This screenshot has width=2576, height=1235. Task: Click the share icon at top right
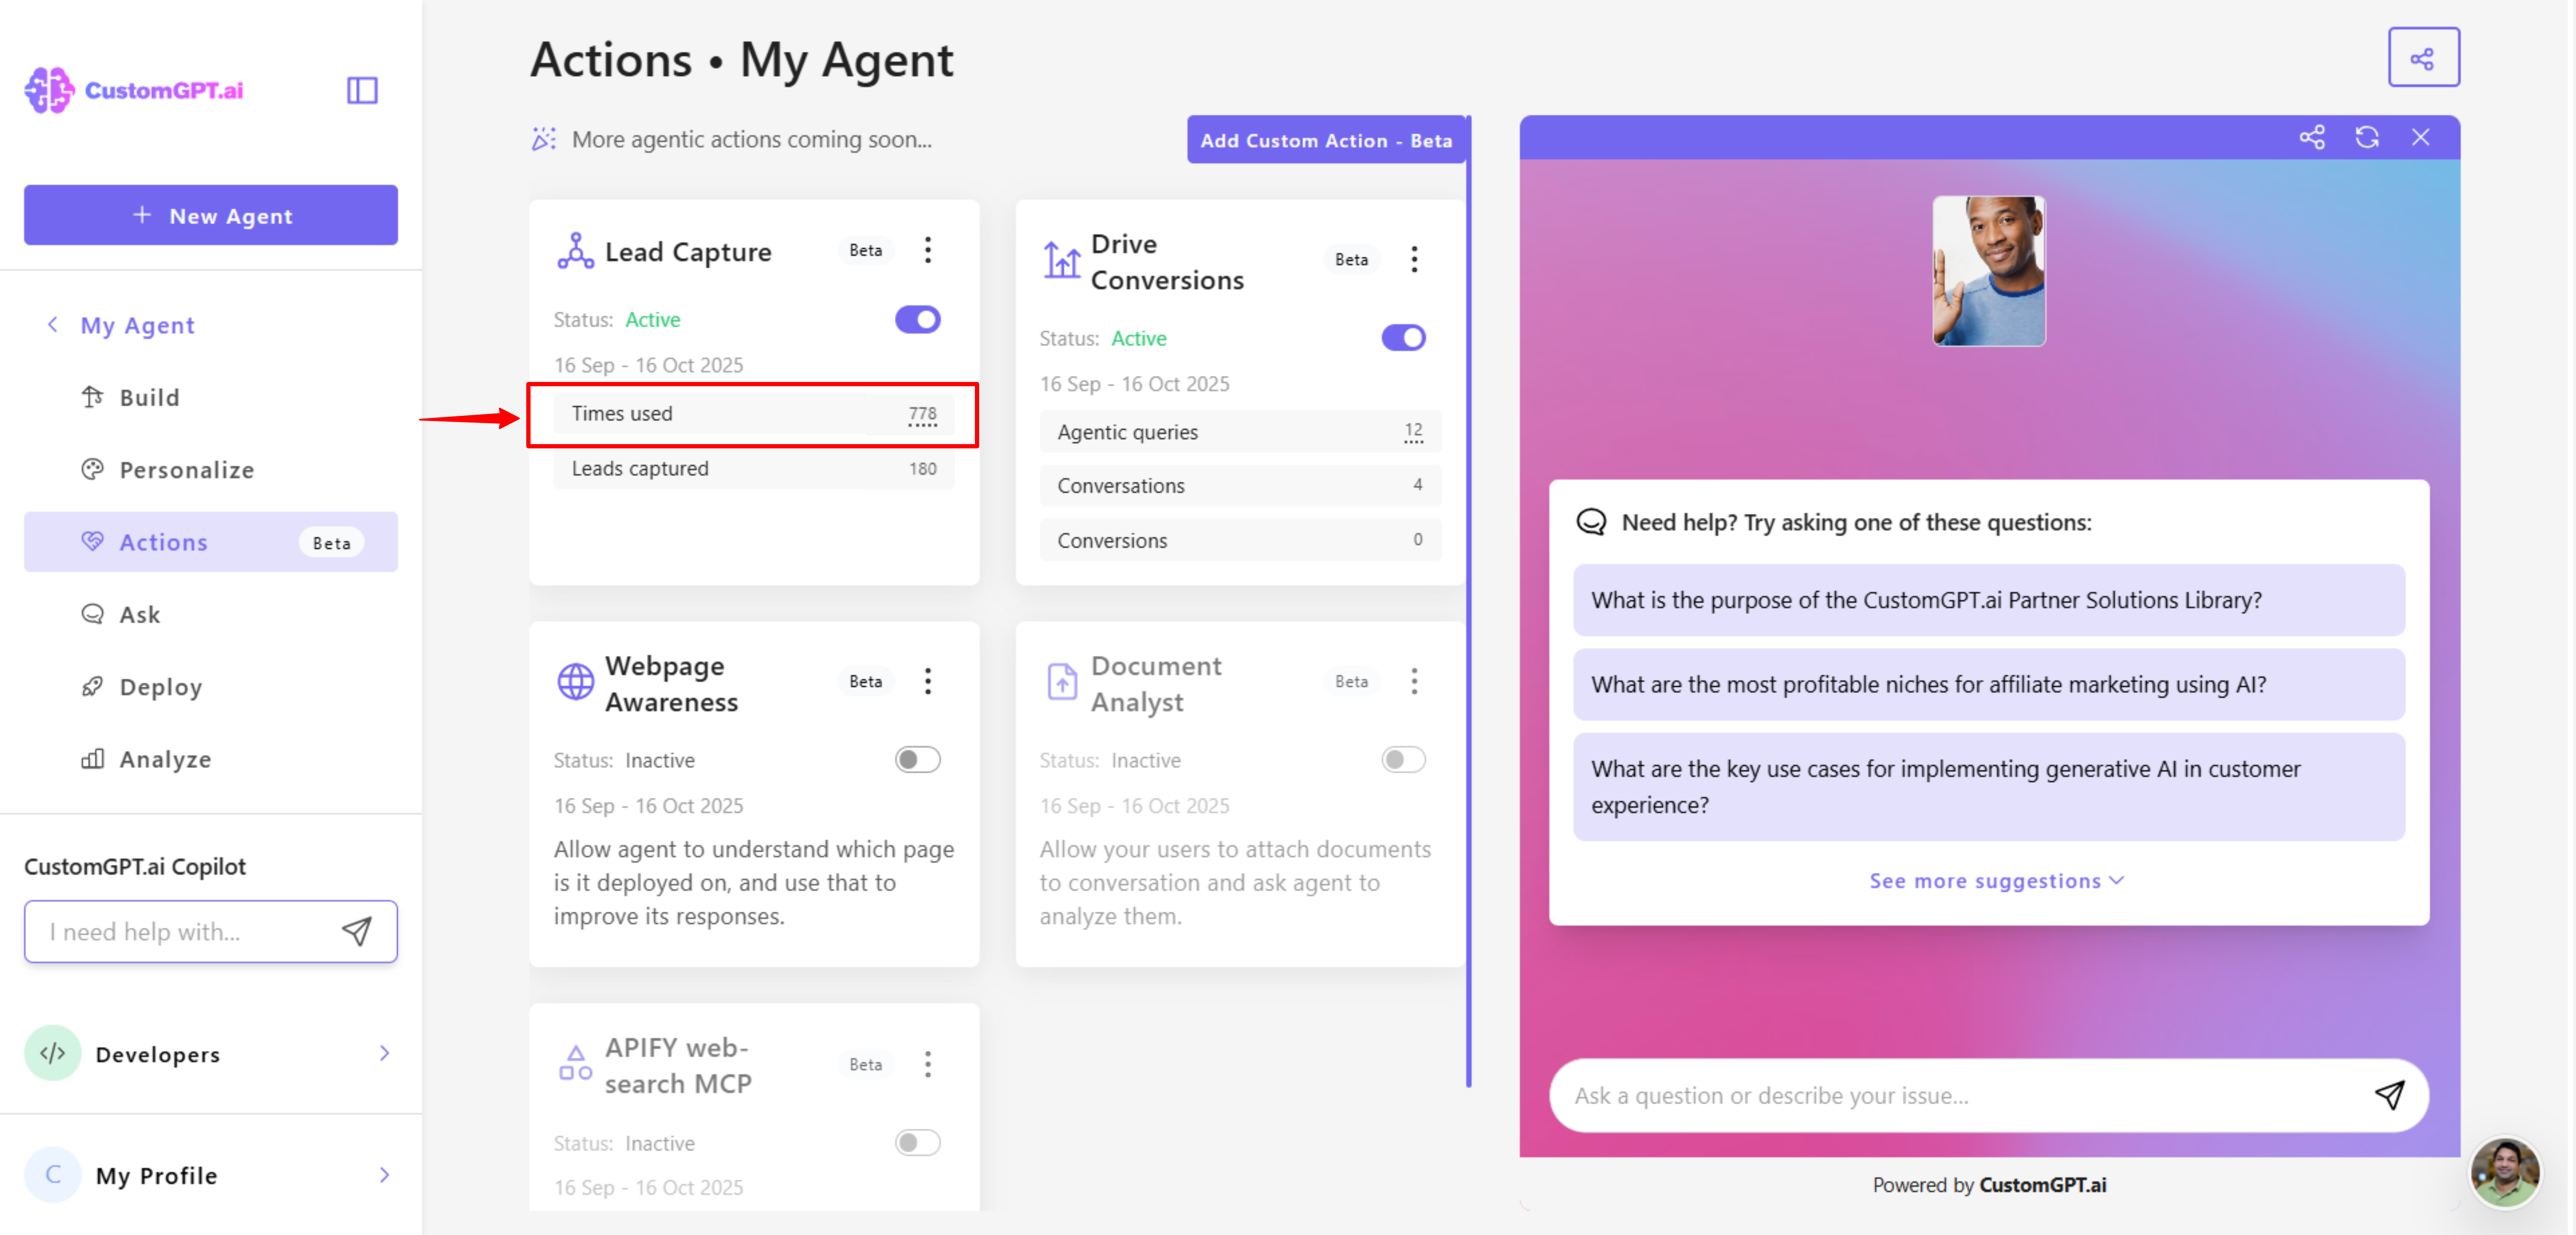[x=2422, y=58]
